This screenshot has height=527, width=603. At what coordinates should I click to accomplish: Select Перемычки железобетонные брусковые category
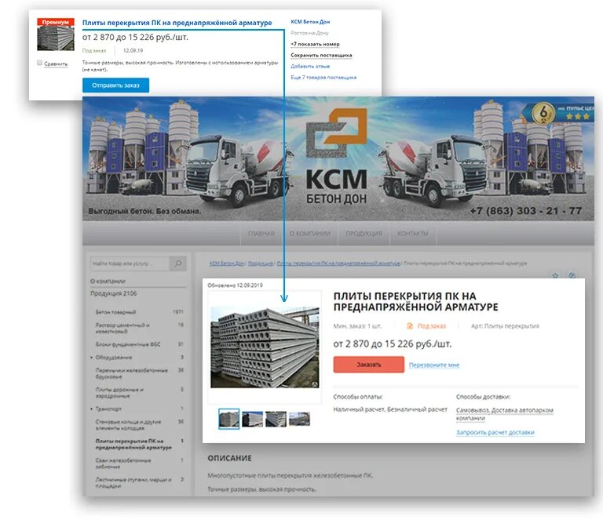click(132, 373)
